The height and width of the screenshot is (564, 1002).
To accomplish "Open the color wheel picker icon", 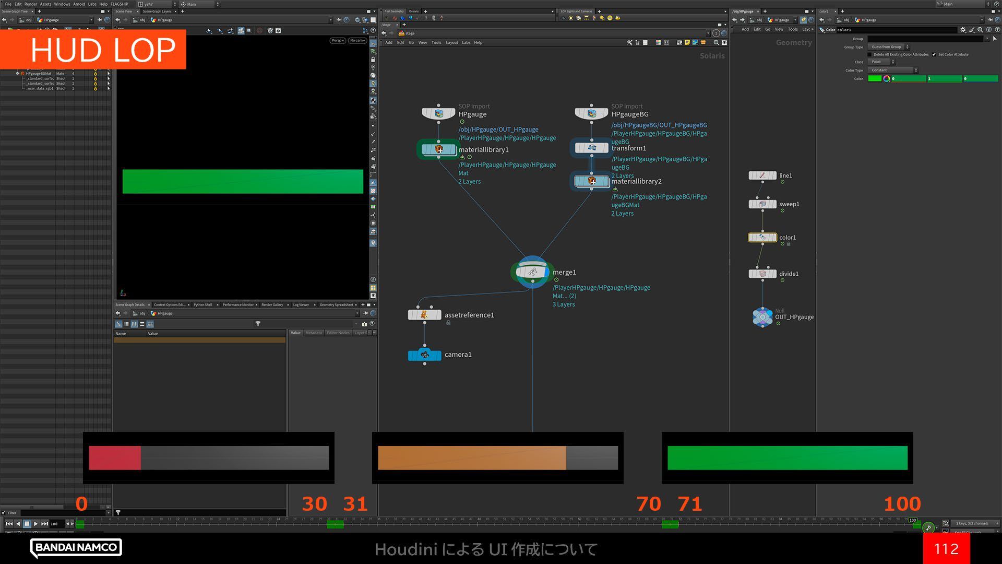I will pos(886,78).
